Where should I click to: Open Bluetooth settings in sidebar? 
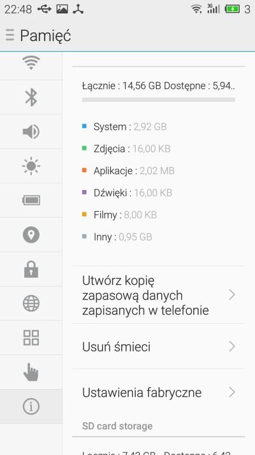tap(31, 97)
